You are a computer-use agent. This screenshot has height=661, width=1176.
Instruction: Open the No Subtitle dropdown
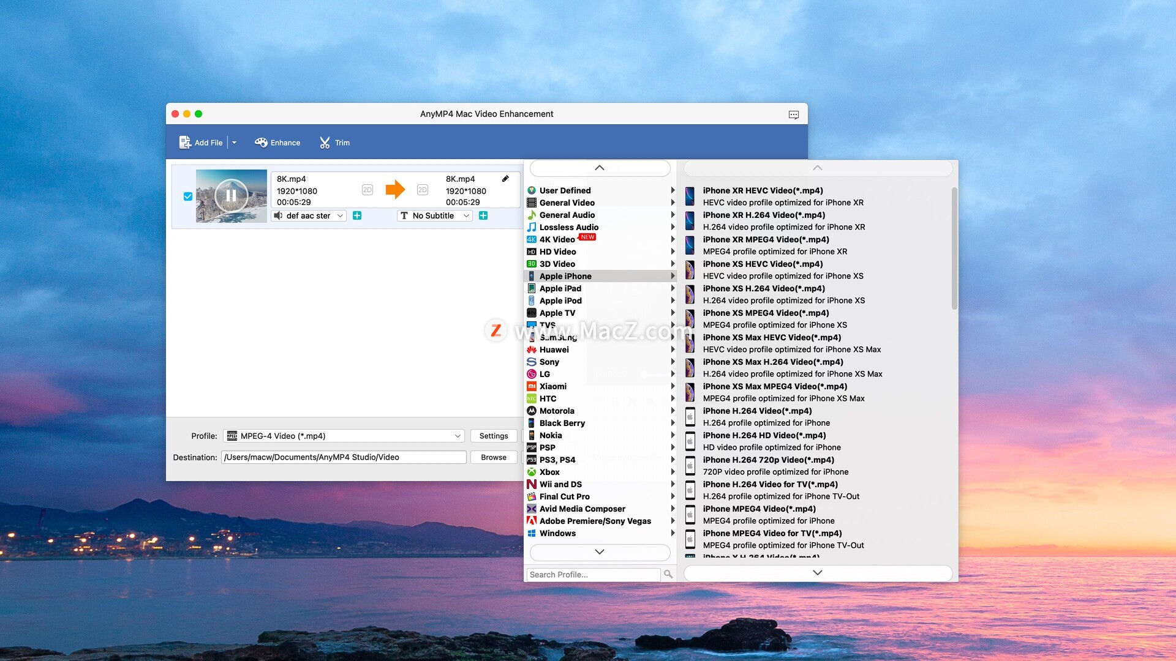point(435,215)
